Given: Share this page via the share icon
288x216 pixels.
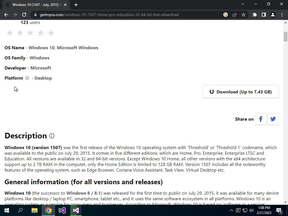Looking at the screenshot, I should pos(235,15).
